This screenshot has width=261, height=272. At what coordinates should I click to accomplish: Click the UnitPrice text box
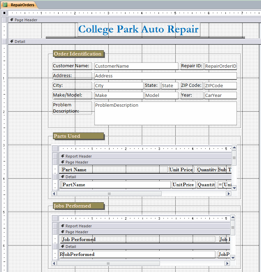(x=184, y=184)
